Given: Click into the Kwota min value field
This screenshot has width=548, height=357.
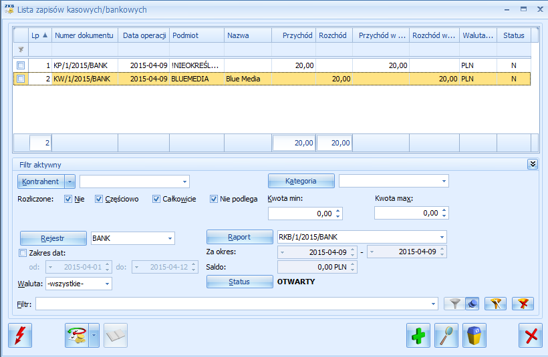Looking at the screenshot, I should point(301,214).
